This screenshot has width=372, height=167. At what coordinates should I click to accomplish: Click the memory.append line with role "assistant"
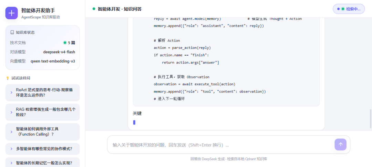pyautogui.click(x=209, y=26)
